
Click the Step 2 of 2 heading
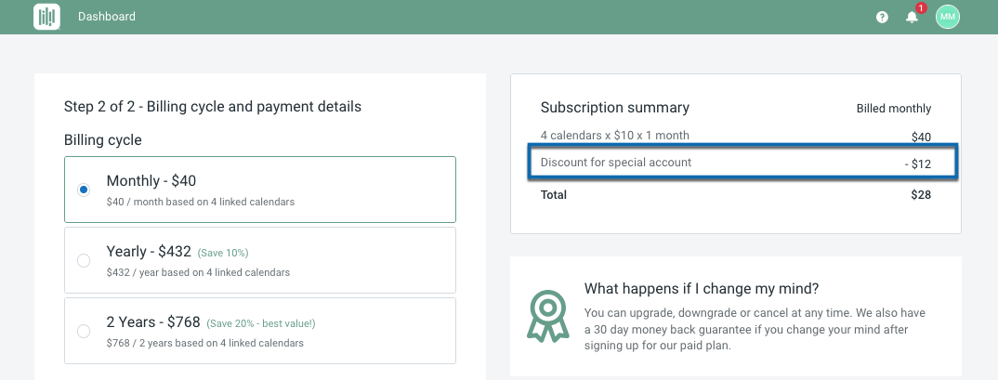tap(213, 107)
